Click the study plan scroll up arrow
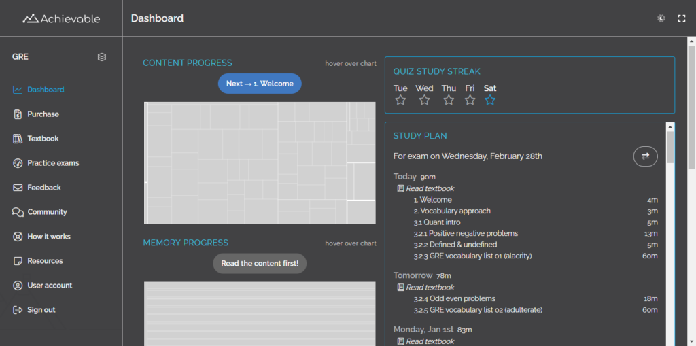The height and width of the screenshot is (346, 696). tap(670, 127)
